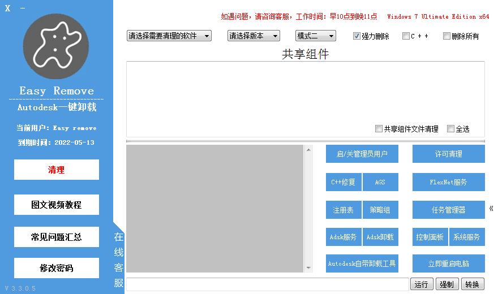498x294 pixels.
Task: Click 修改密码 change password button
Action: point(57,268)
